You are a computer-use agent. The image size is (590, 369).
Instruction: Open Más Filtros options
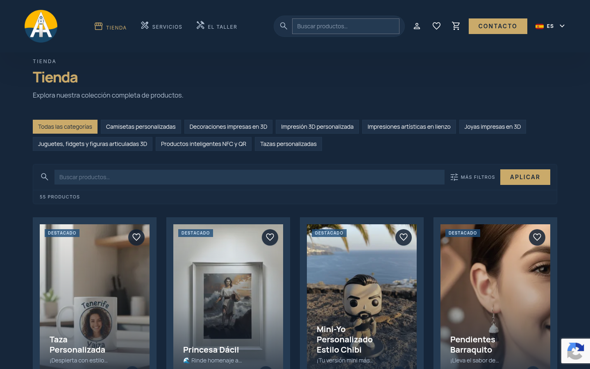point(473,177)
